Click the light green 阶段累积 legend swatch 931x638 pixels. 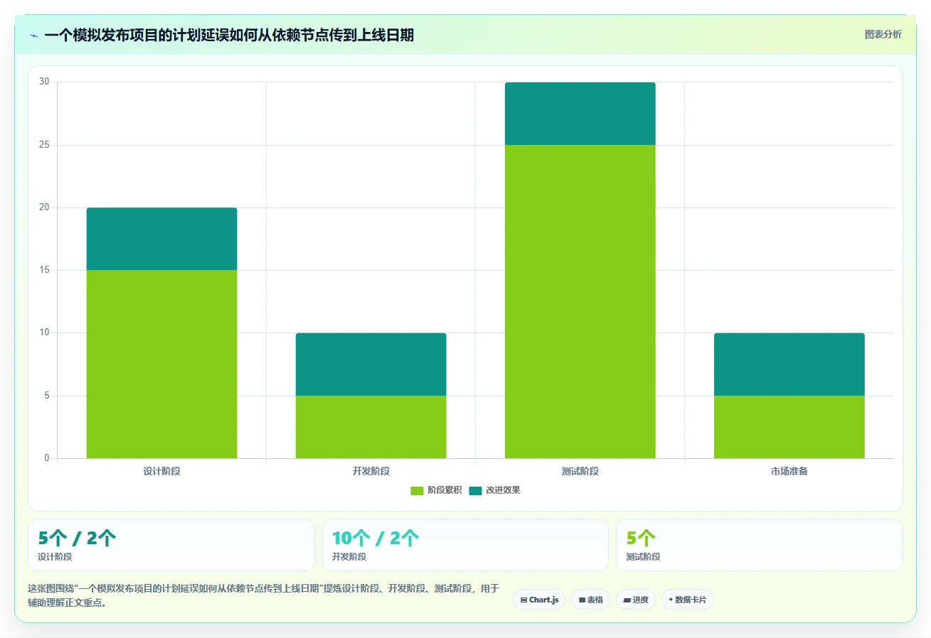(x=417, y=490)
